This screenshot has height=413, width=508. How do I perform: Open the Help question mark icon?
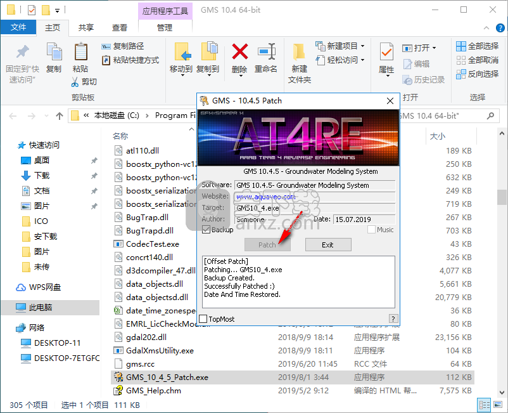click(x=500, y=28)
